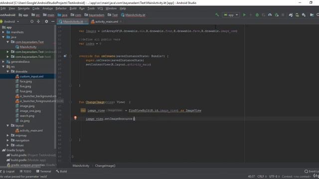Expand the manifests folder
This screenshot has width=319, height=179.
[3, 32]
